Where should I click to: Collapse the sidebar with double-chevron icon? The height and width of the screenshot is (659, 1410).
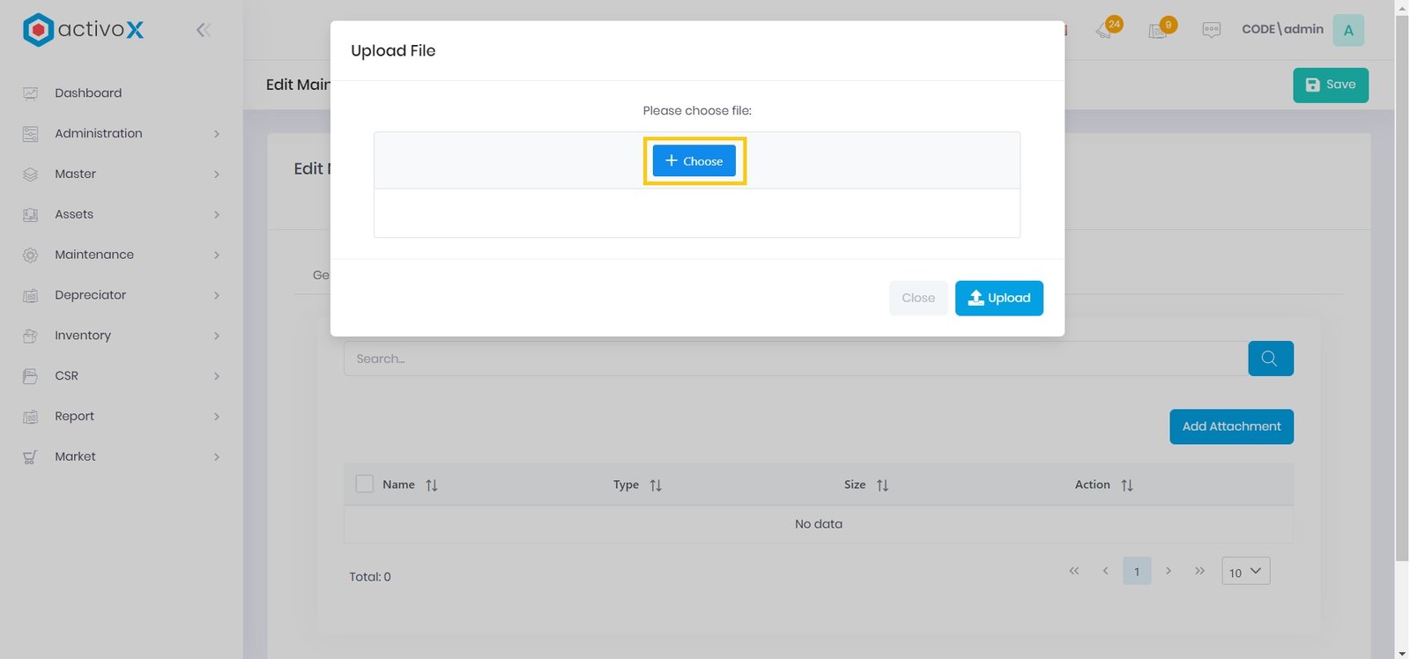[203, 30]
